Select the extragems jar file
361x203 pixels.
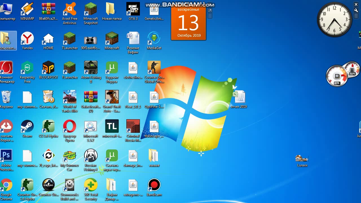coord(133,187)
